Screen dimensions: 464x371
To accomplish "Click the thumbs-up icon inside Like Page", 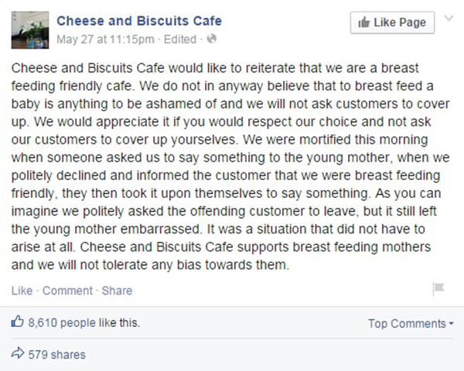I will click(363, 22).
